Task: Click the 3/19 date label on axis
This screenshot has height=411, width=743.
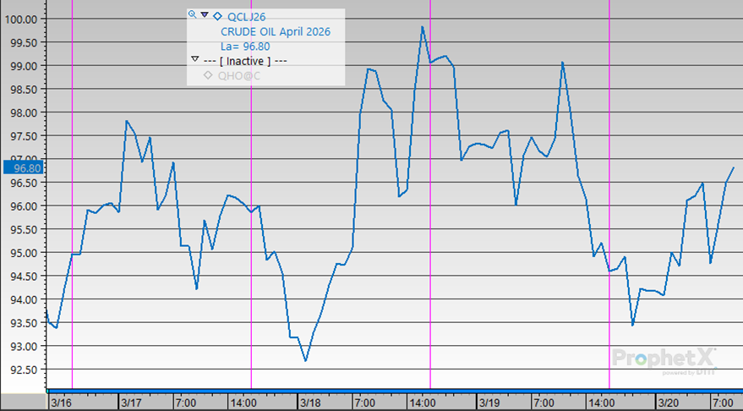Action: (x=489, y=402)
